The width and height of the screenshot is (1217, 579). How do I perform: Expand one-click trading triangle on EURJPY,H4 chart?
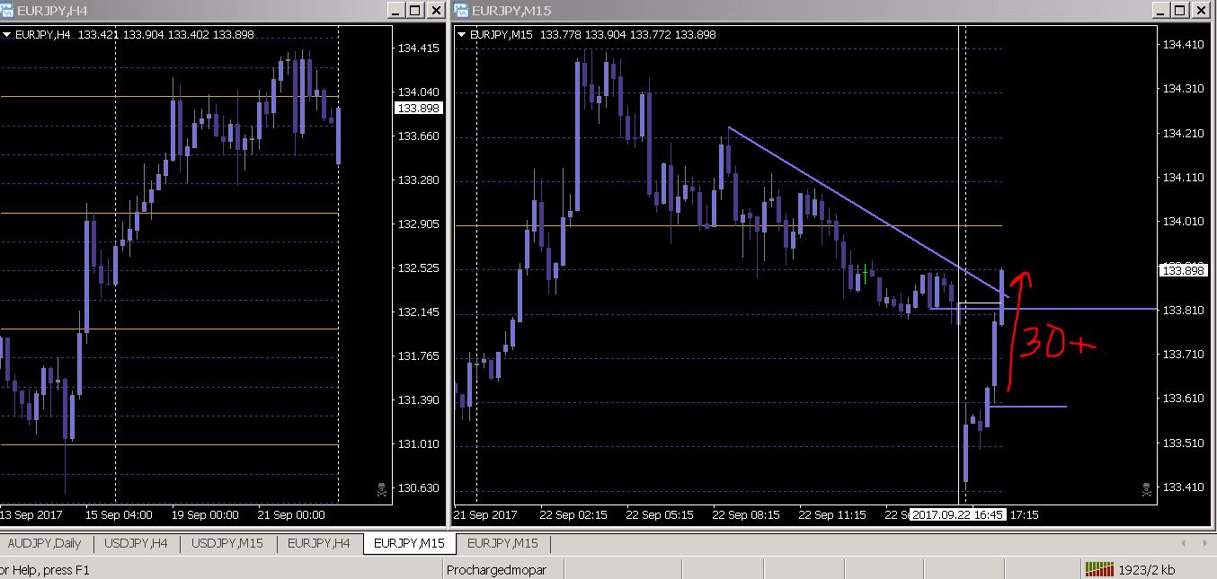click(x=7, y=35)
